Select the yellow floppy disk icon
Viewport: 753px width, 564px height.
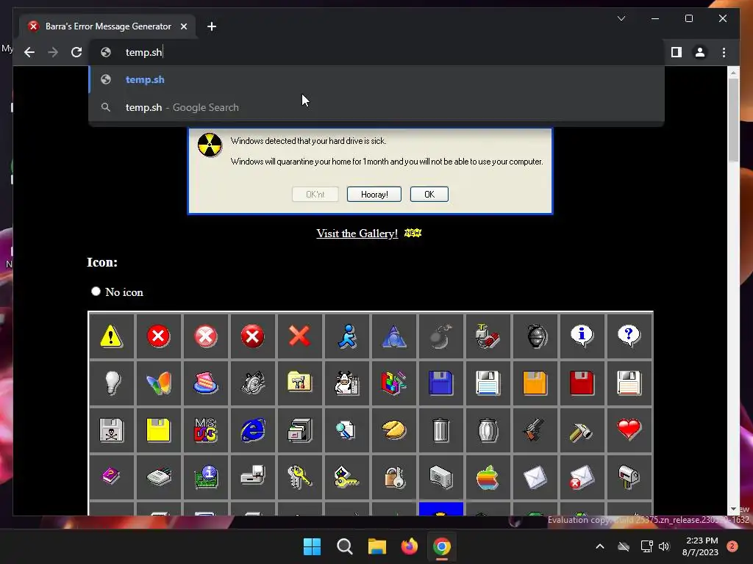pyautogui.click(x=158, y=430)
